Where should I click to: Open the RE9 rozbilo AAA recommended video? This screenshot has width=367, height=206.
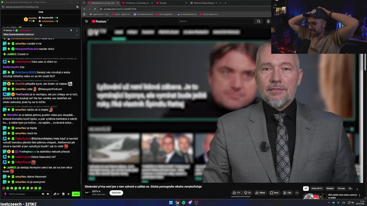pyautogui.click(x=342, y=196)
